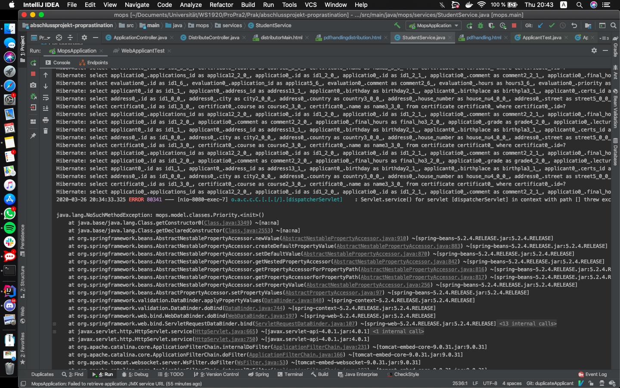Viewport: 620px width, 388px height.
Task: Click Run with Coverage icon
Action: point(491,25)
